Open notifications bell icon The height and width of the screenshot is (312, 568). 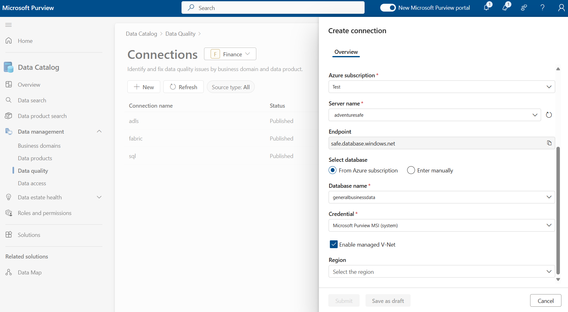pyautogui.click(x=487, y=8)
